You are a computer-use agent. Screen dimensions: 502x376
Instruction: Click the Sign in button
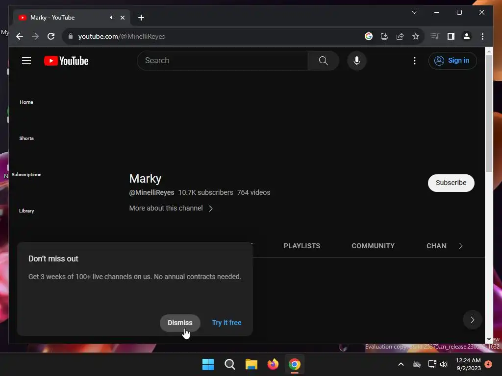tap(452, 60)
